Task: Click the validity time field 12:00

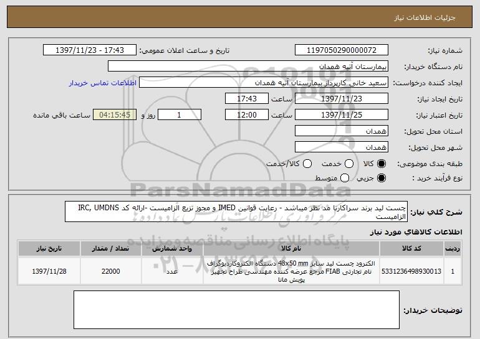Action: (x=247, y=115)
